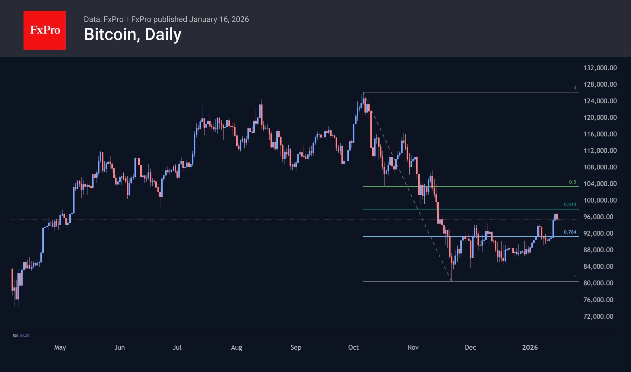This screenshot has height=372, width=631.
Task: Click the Oct label on time axis
Action: tap(353, 348)
